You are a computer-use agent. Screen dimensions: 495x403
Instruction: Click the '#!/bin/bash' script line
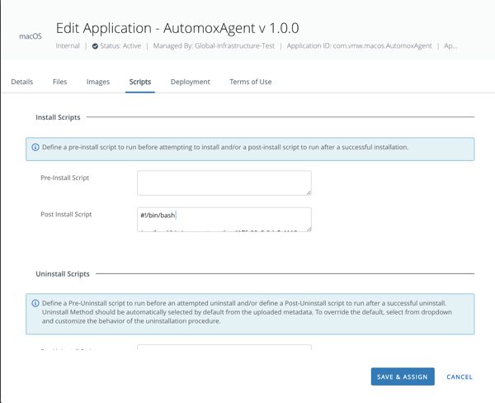pos(158,216)
